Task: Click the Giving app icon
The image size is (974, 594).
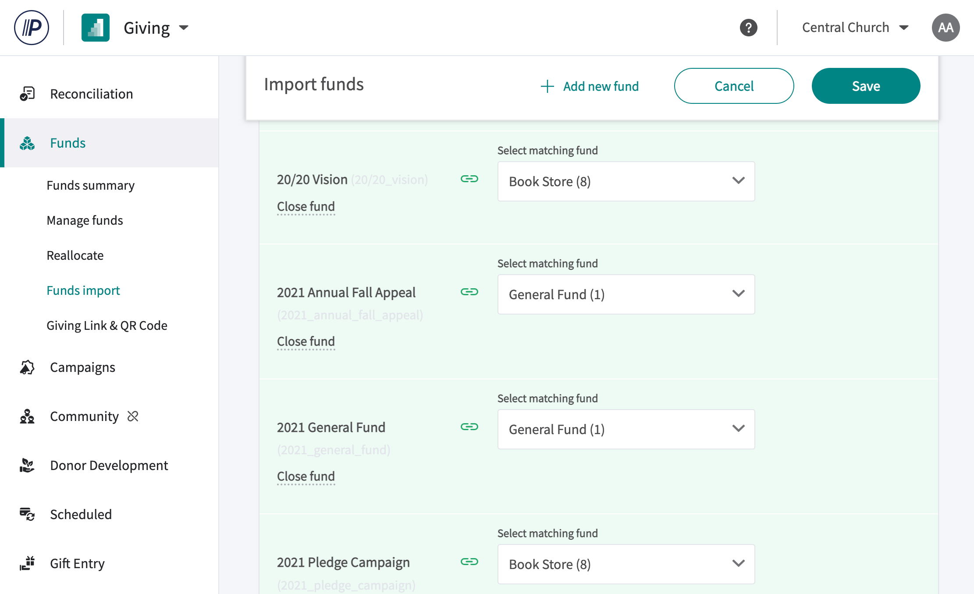Action: pyautogui.click(x=95, y=27)
